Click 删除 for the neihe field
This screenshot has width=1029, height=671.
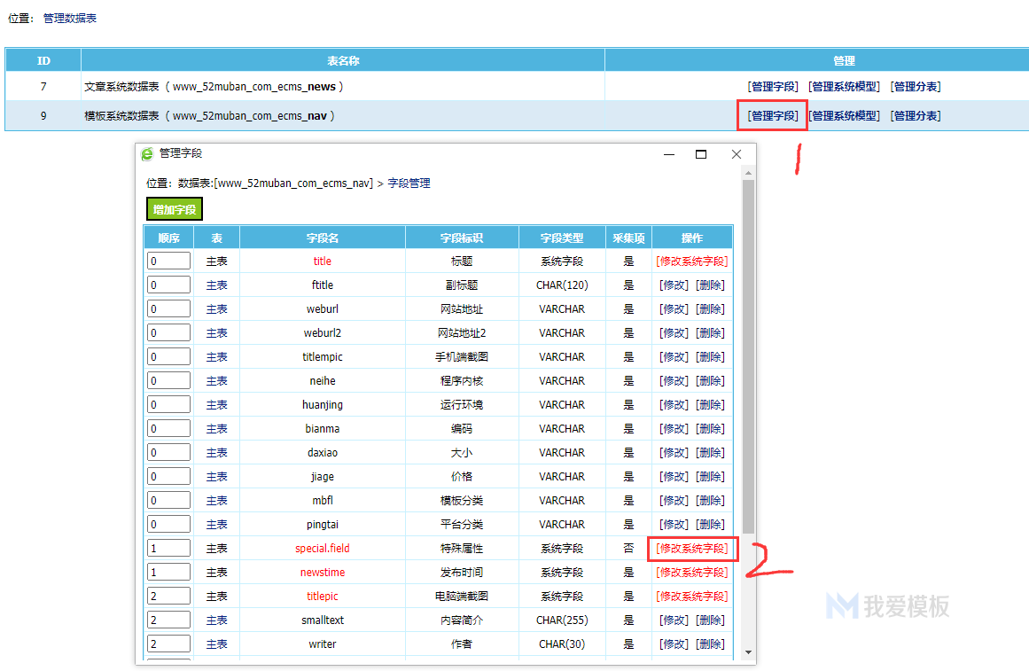[710, 381]
